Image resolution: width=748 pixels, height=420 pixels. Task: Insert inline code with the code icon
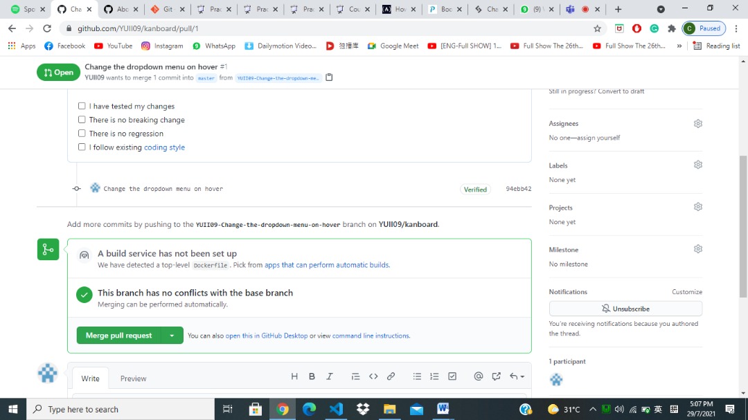(373, 376)
